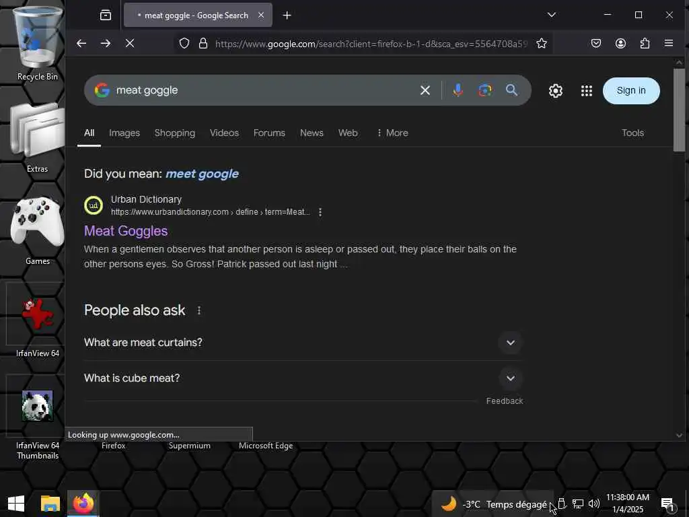
Task: Click the Sign in button
Action: click(x=631, y=91)
